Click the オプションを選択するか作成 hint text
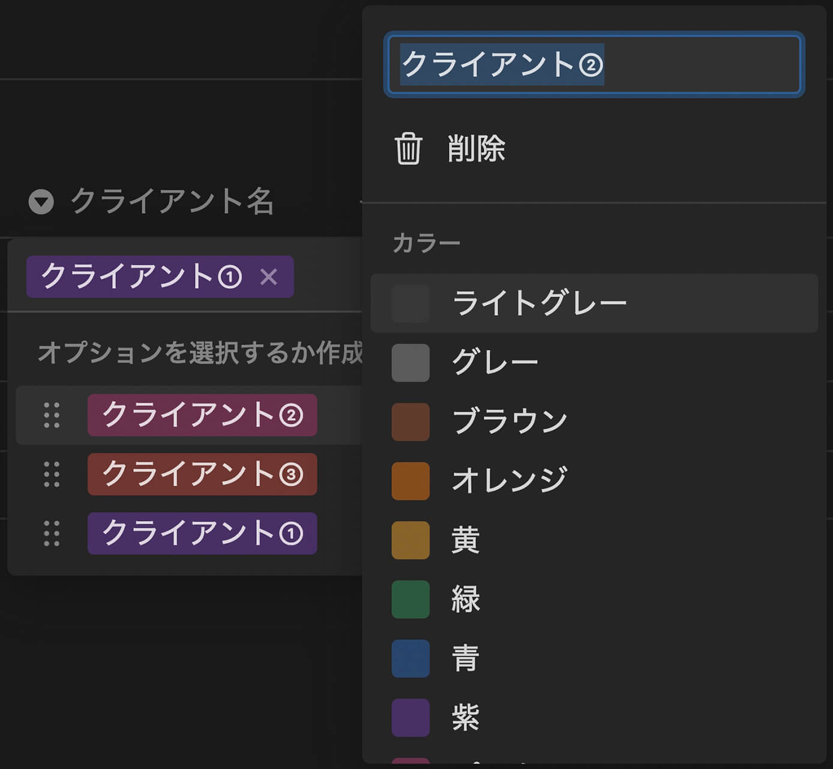This screenshot has height=769, width=833. coord(200,353)
